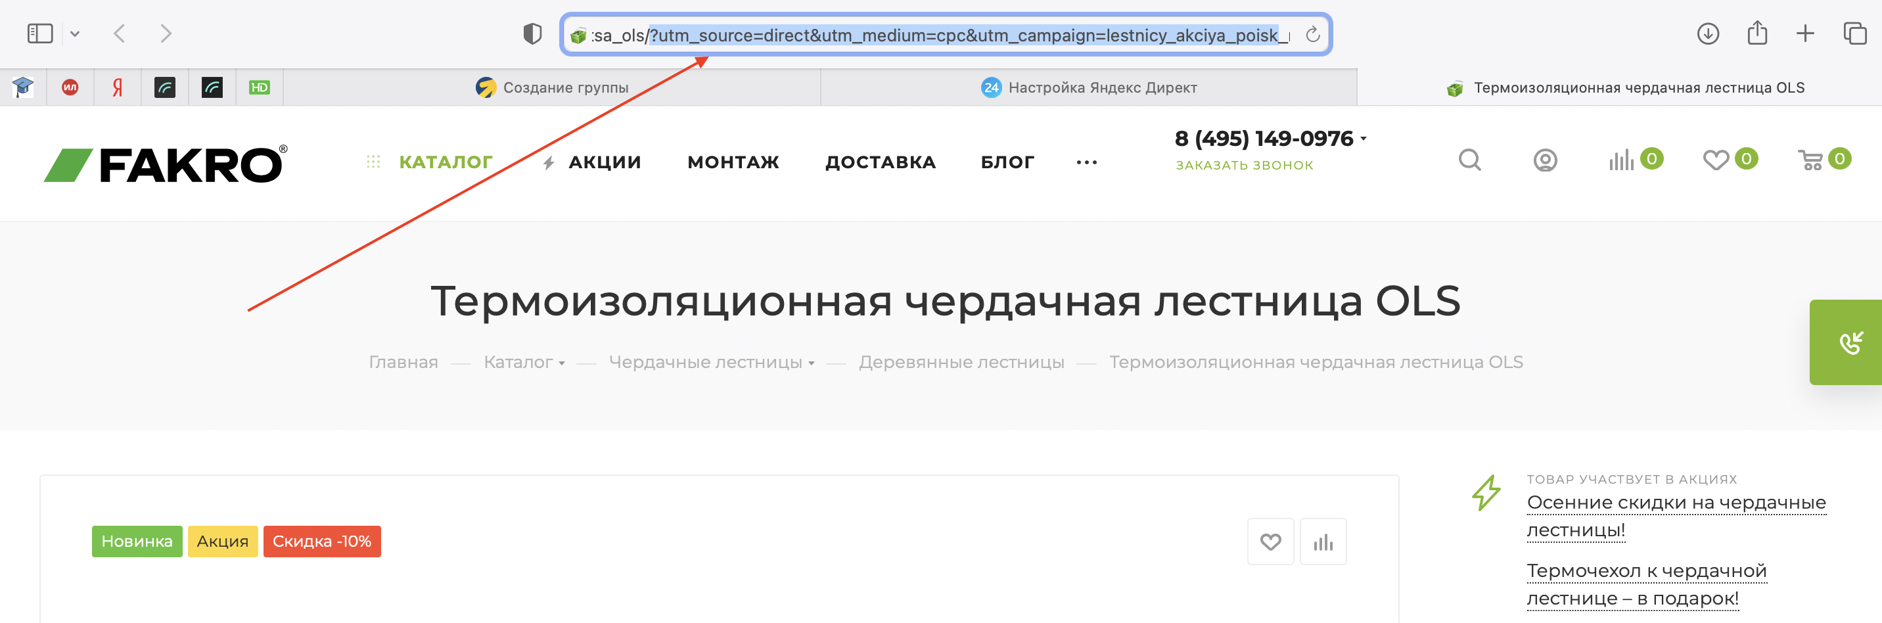
Task: Expand the Каталог breadcrumb dropdown
Action: 562,363
